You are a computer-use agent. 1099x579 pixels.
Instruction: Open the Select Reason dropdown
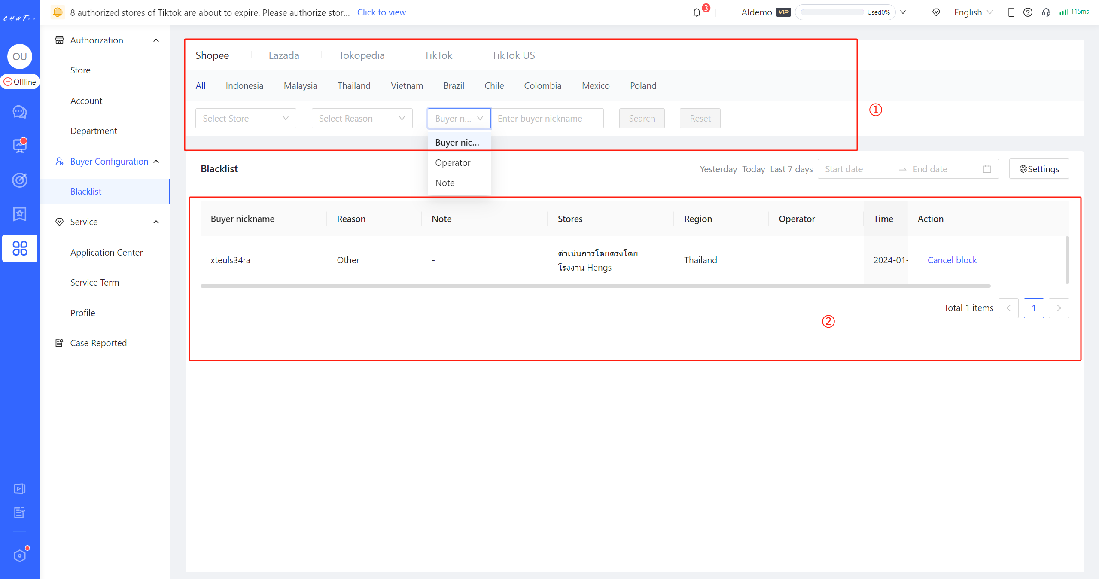tap(362, 118)
